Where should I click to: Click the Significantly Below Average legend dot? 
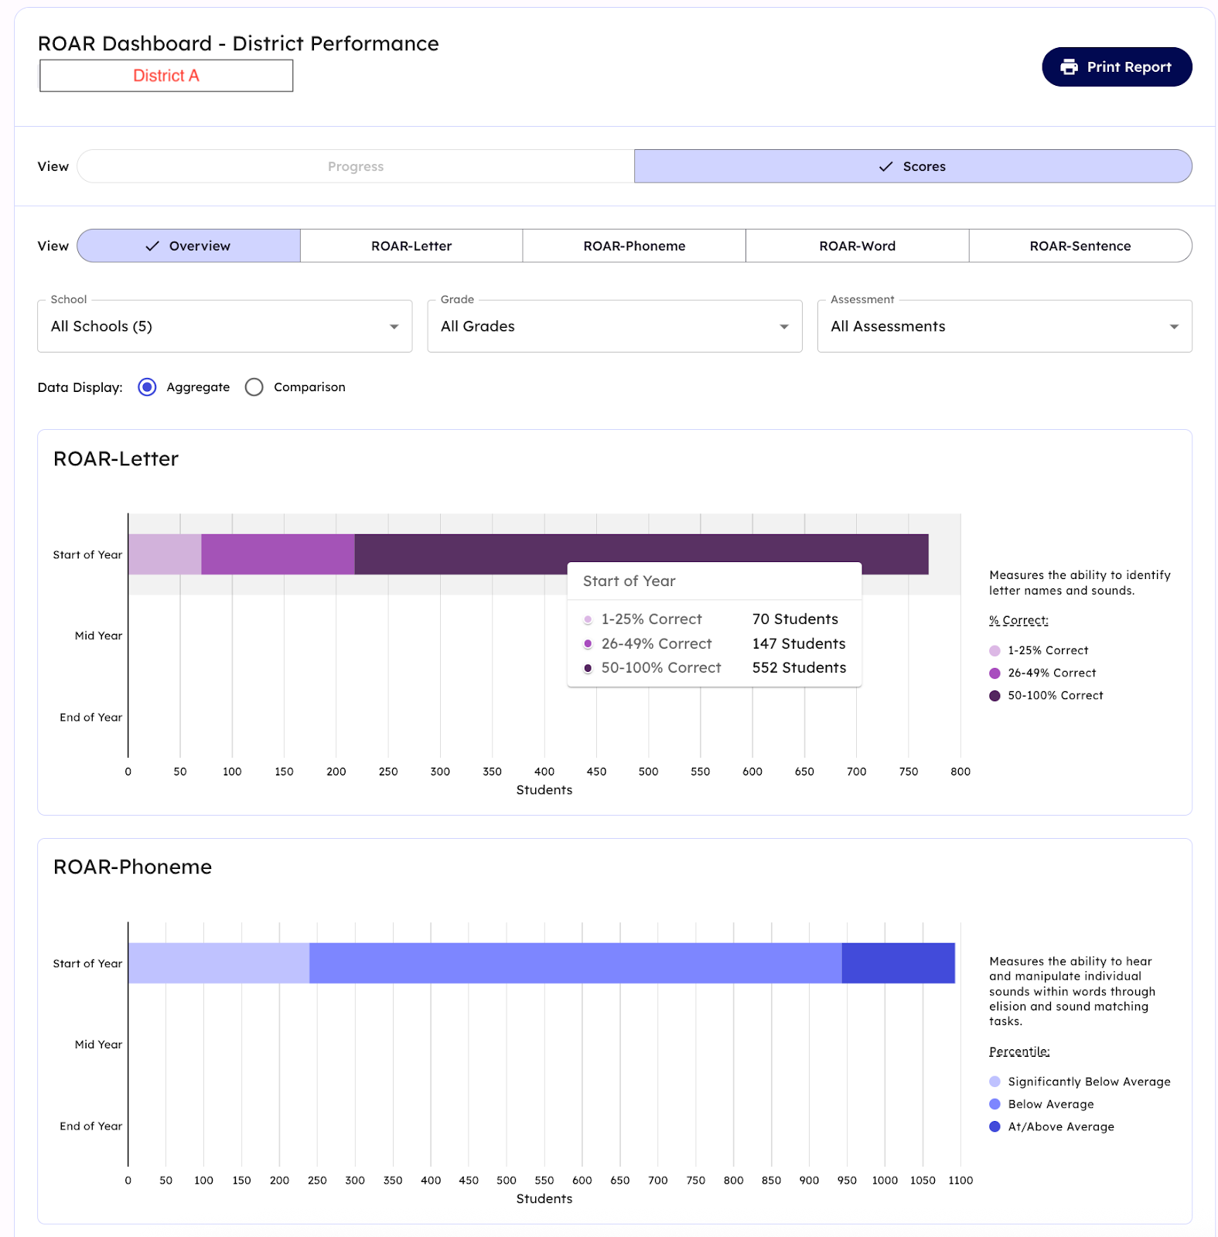coord(995,1082)
